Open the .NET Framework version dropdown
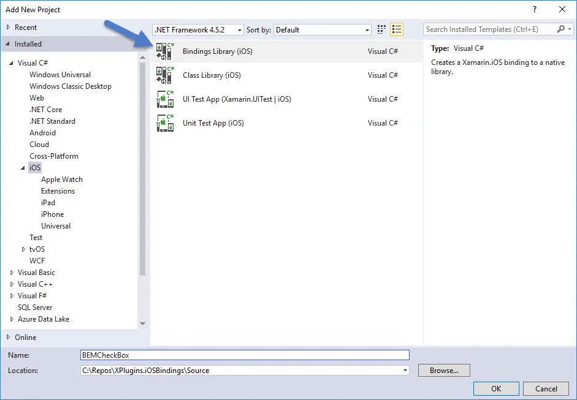This screenshot has height=400, width=577. pos(198,30)
